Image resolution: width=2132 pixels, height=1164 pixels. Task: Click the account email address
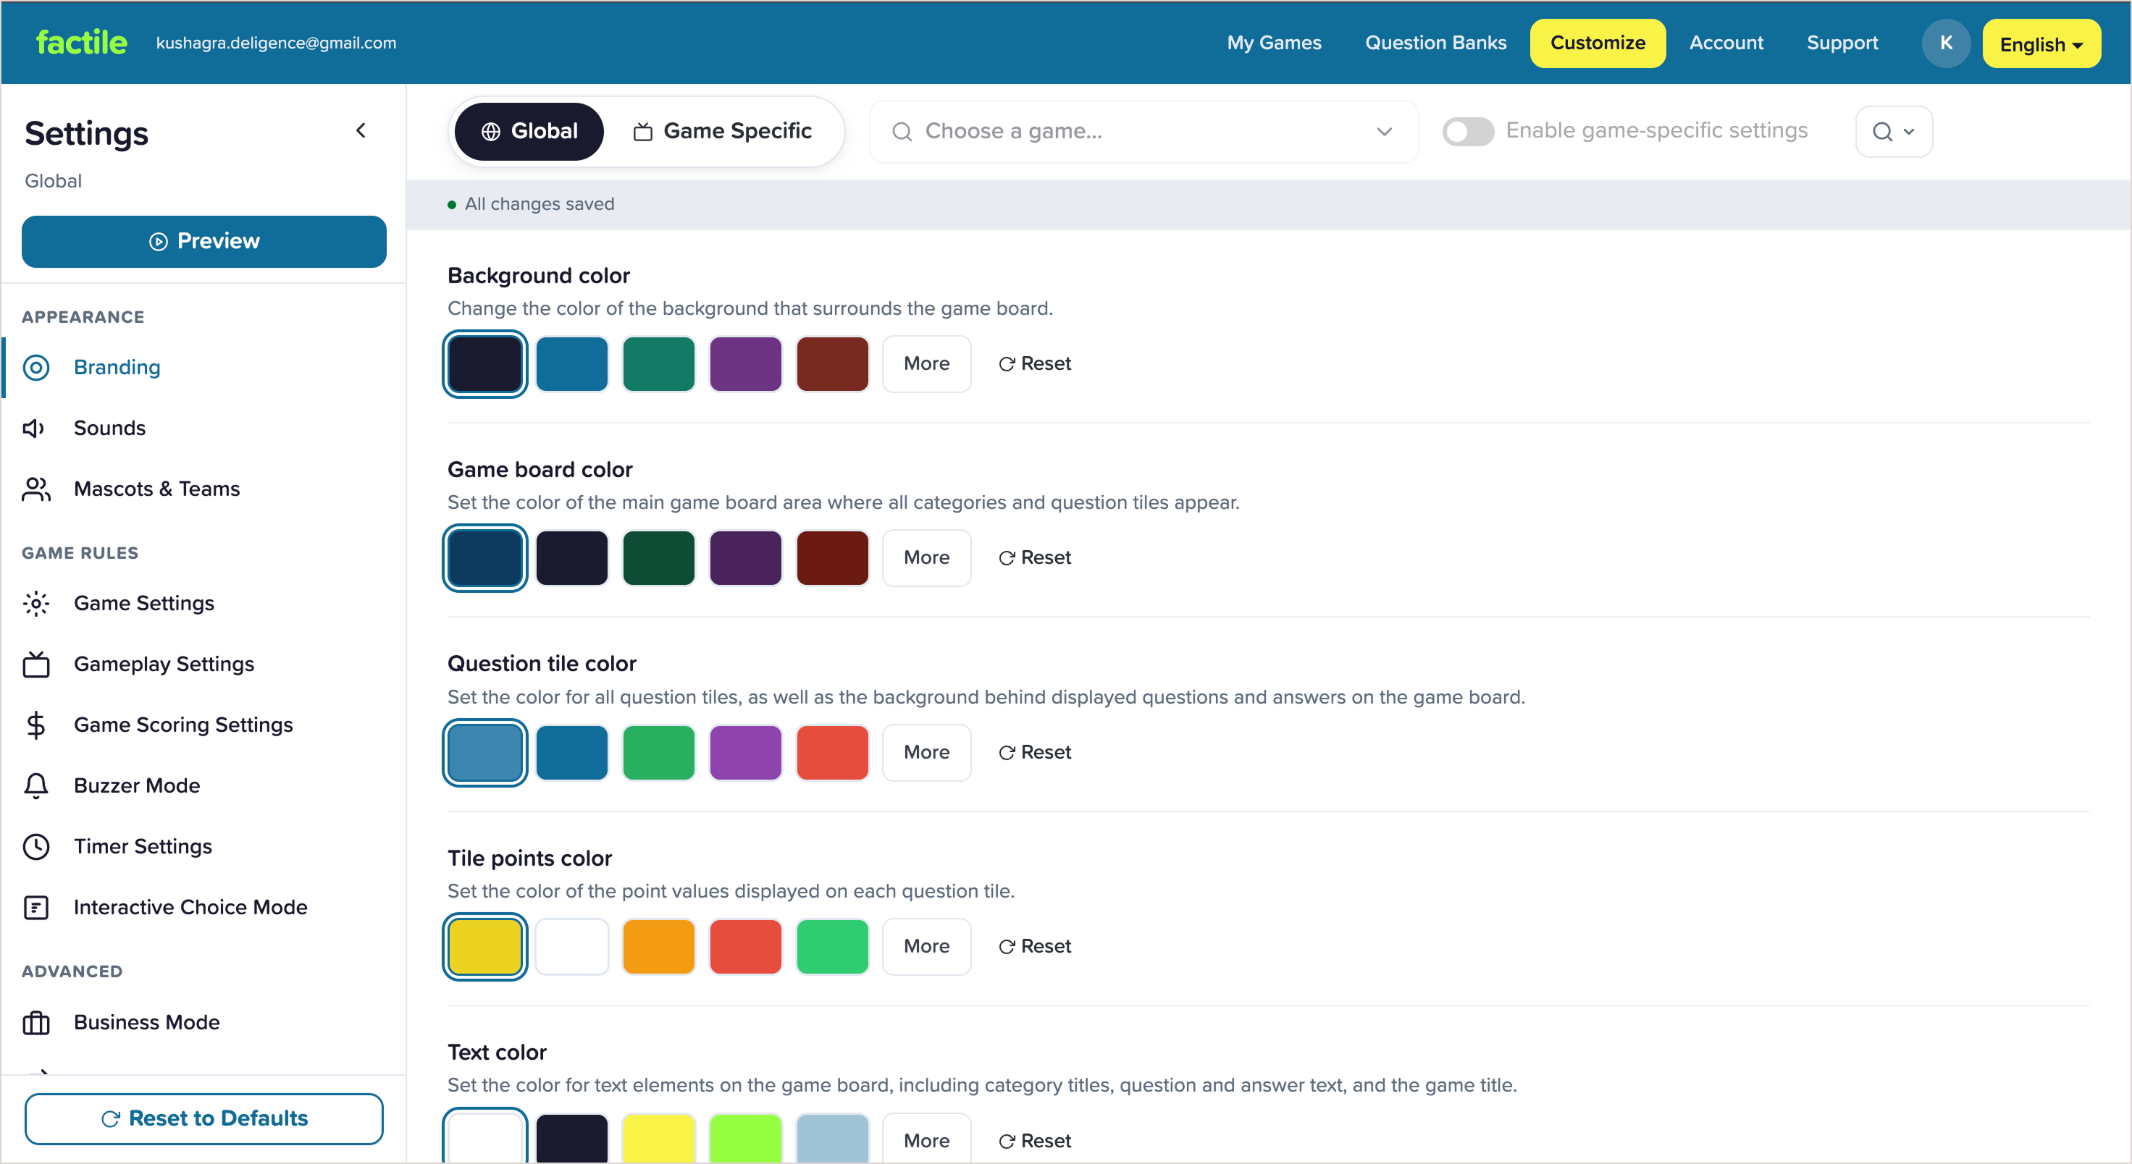pos(276,43)
